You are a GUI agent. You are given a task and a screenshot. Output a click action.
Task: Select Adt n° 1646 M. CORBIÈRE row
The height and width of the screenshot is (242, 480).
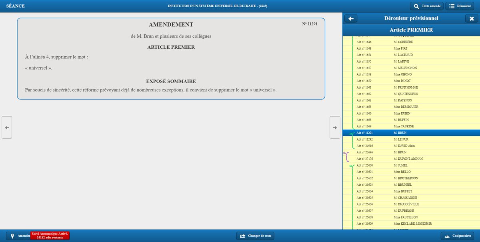tap(411, 42)
